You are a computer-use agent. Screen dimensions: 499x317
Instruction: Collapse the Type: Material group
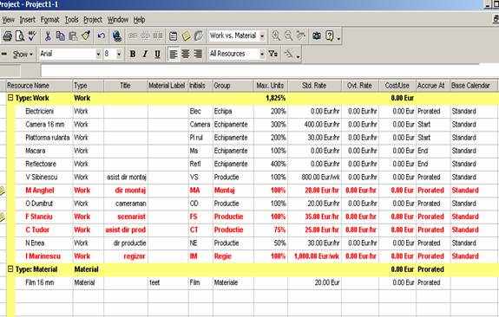tap(10, 269)
